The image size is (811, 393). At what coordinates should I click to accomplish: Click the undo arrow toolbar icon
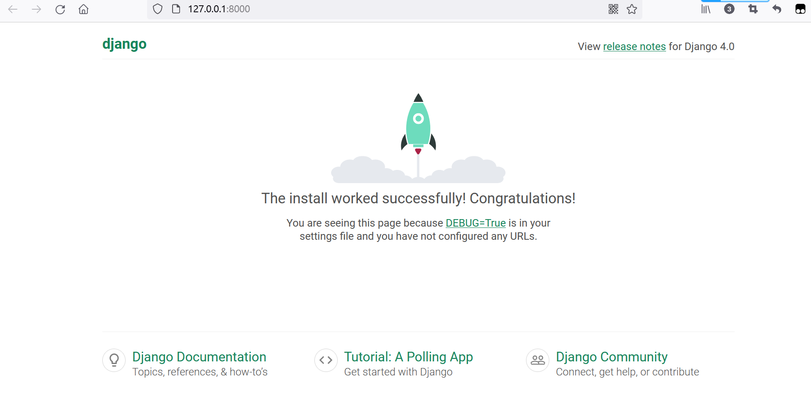point(777,9)
